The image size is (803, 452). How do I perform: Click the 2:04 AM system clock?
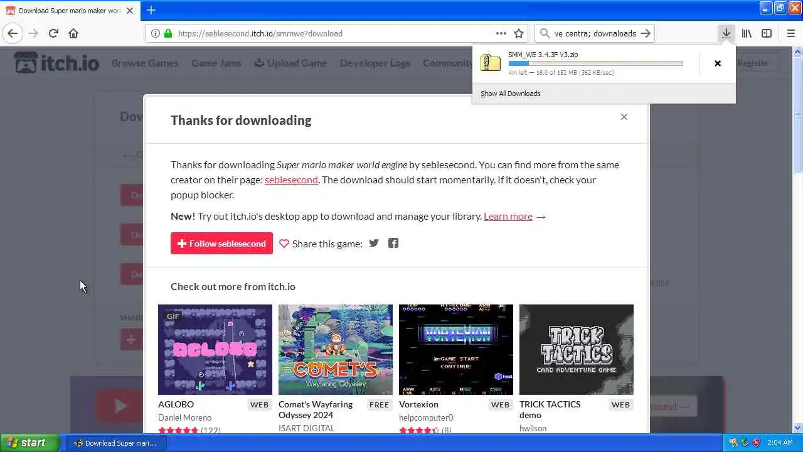point(780,443)
